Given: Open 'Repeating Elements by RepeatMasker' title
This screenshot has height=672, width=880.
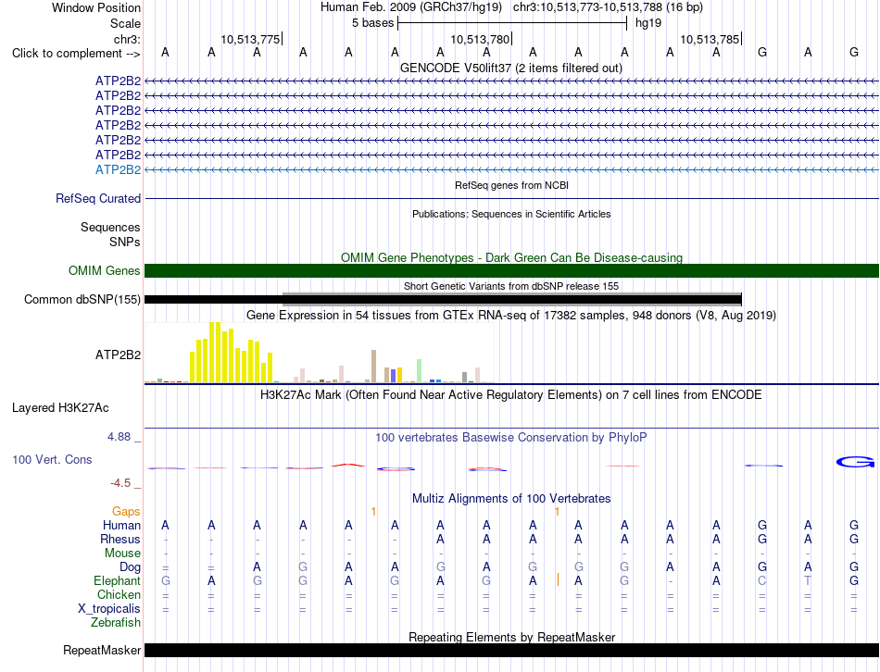Looking at the screenshot, I should point(511,637).
